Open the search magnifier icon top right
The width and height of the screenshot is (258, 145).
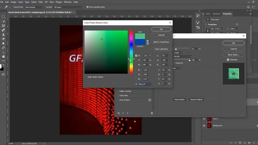pyautogui.click(x=248, y=7)
